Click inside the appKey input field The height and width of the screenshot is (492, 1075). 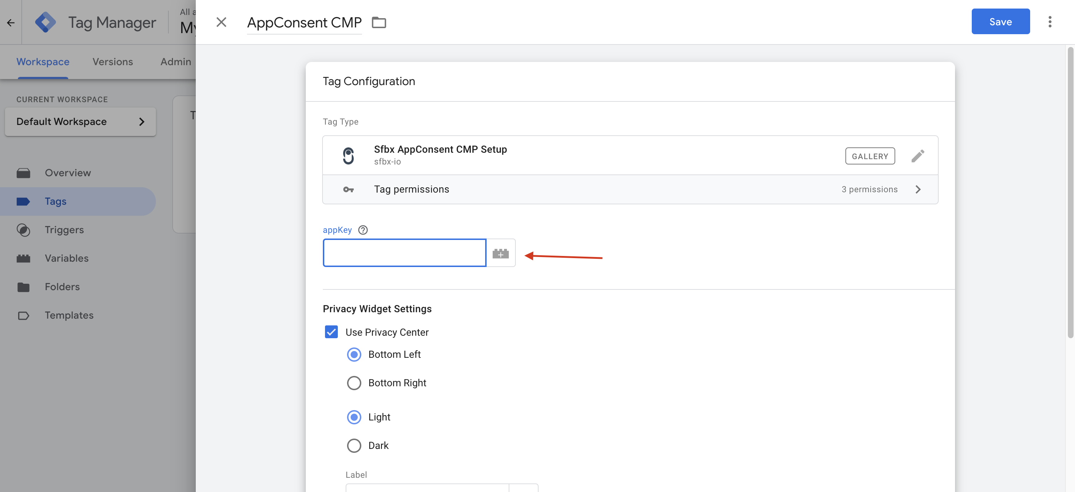pyautogui.click(x=404, y=252)
